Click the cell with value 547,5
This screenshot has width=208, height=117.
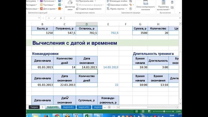click(x=64, y=33)
